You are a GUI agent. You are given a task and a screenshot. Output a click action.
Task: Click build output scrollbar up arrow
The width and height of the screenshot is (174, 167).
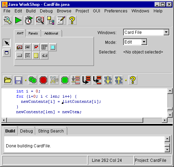click(167, 139)
